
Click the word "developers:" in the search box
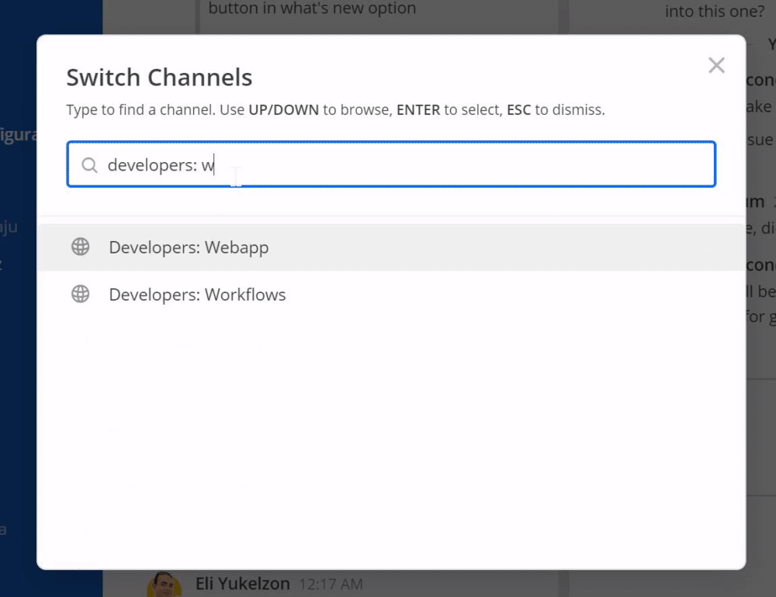point(152,165)
